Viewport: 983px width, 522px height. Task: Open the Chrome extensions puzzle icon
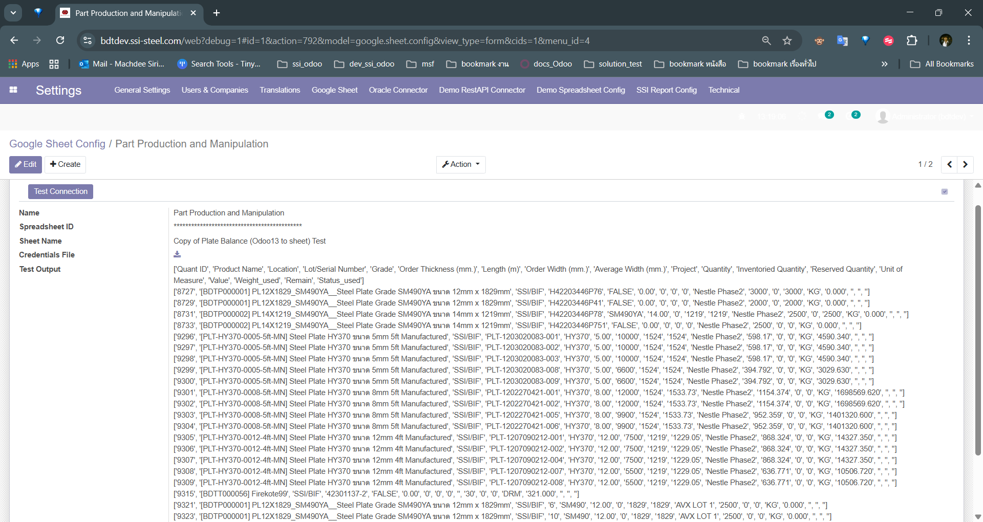coord(912,40)
